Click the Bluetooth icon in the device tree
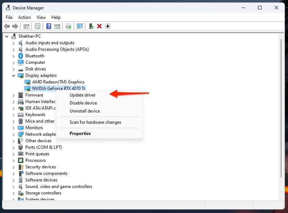 tap(21, 56)
